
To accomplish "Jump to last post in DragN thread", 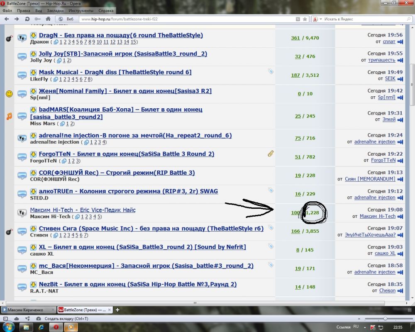I will coord(400,42).
